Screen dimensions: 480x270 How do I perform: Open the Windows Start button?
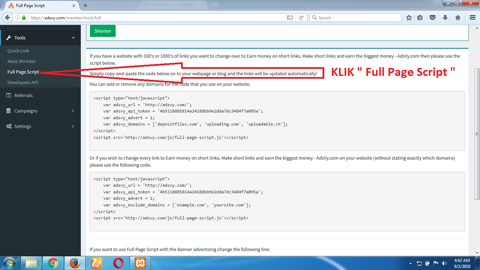[9, 263]
